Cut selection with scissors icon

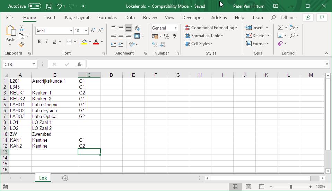[21, 28]
